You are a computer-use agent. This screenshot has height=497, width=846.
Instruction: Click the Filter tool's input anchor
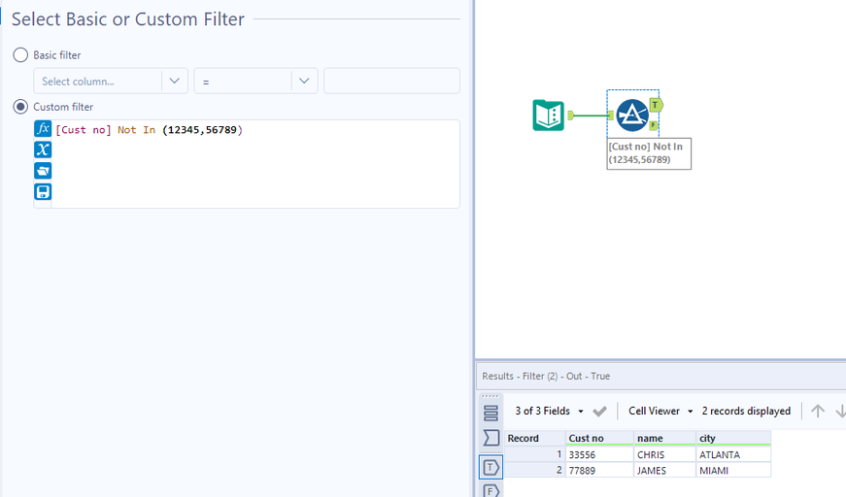(x=611, y=116)
